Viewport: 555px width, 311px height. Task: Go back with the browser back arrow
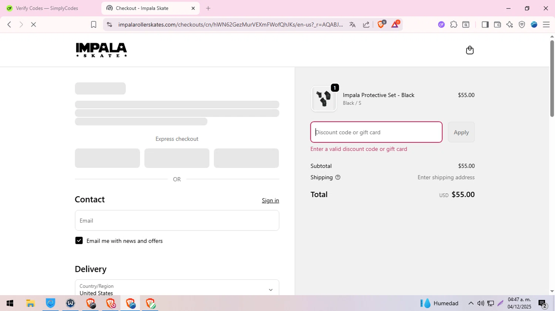pyautogui.click(x=9, y=24)
